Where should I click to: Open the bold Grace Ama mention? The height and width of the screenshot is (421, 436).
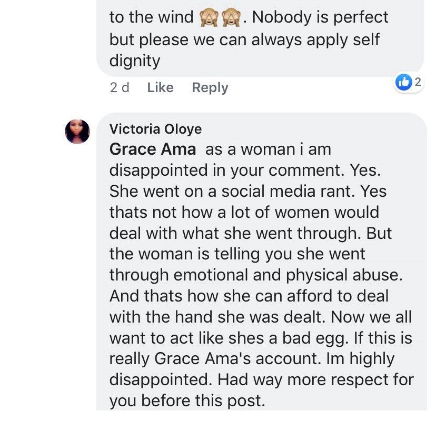(152, 149)
